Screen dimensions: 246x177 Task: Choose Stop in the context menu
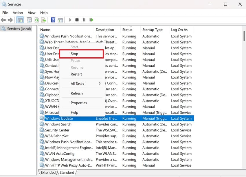click(x=82, y=54)
